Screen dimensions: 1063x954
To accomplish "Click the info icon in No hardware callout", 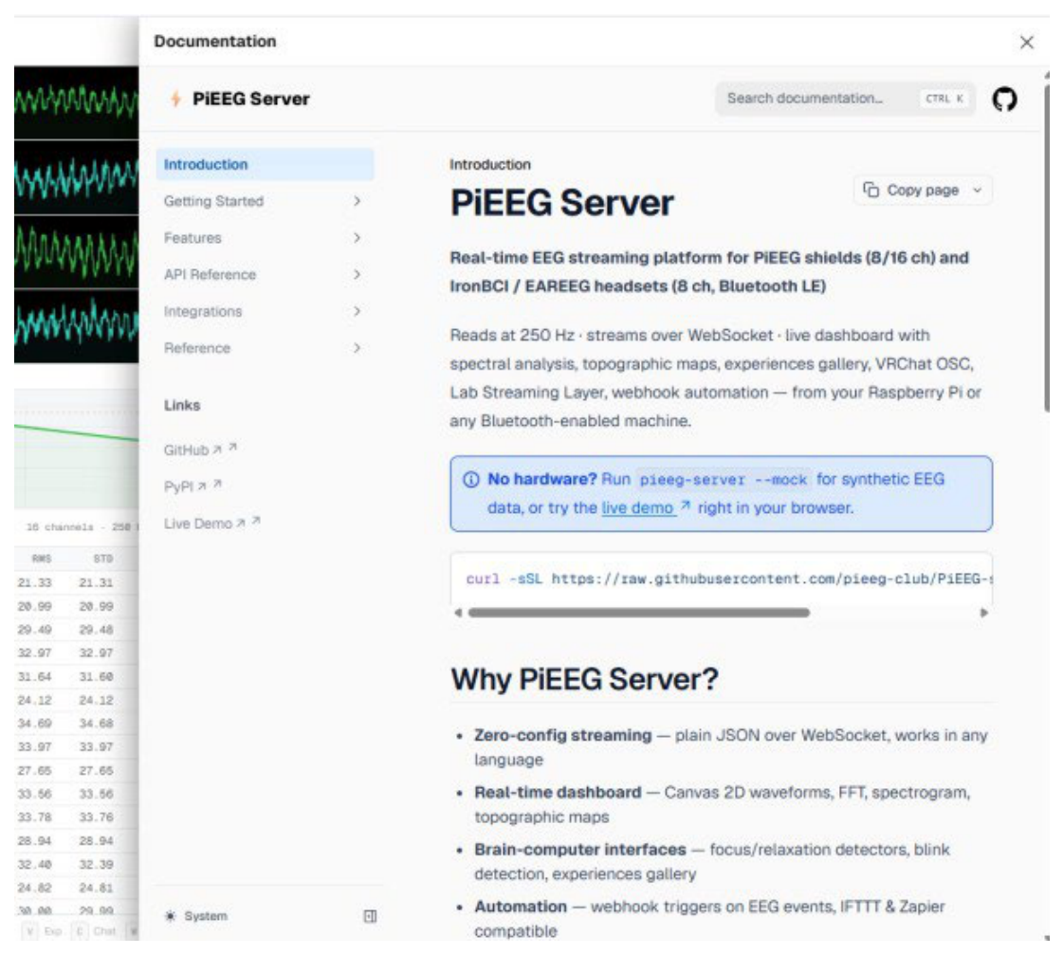I will click(470, 480).
